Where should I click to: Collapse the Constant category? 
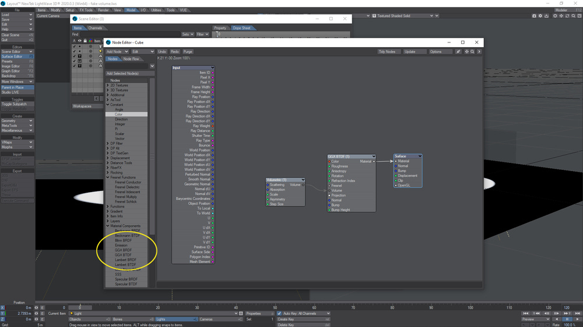tap(108, 105)
